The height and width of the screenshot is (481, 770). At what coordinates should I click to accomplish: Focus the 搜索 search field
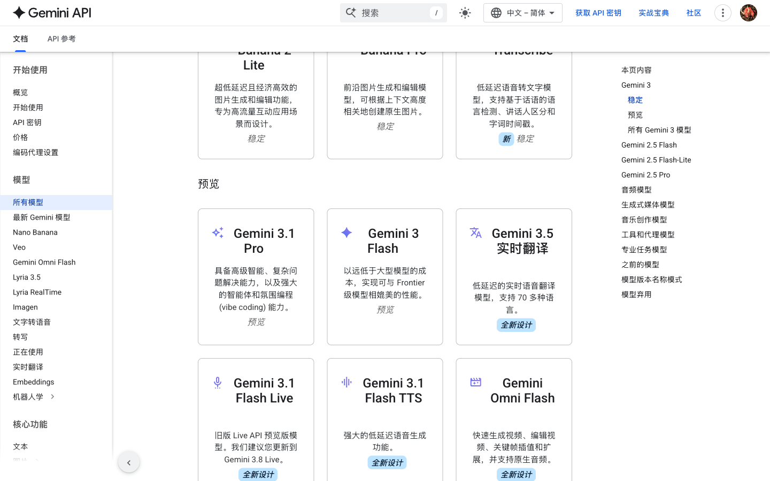click(394, 13)
